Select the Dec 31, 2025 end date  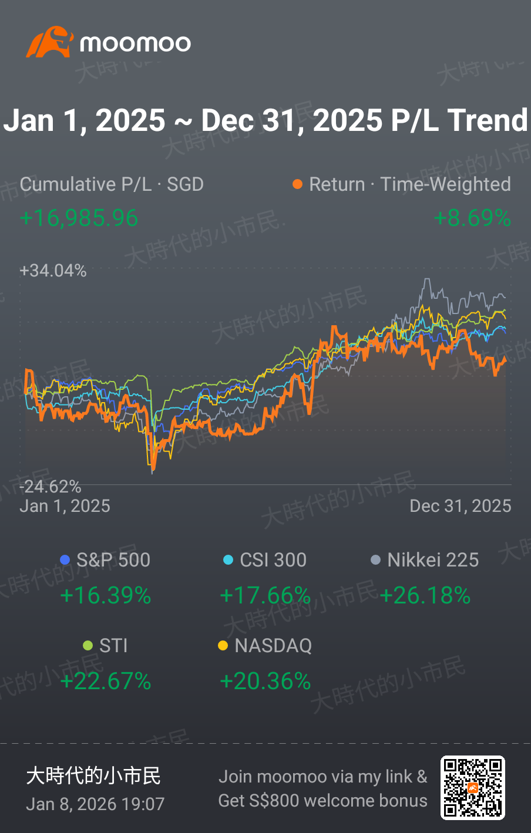(x=461, y=506)
